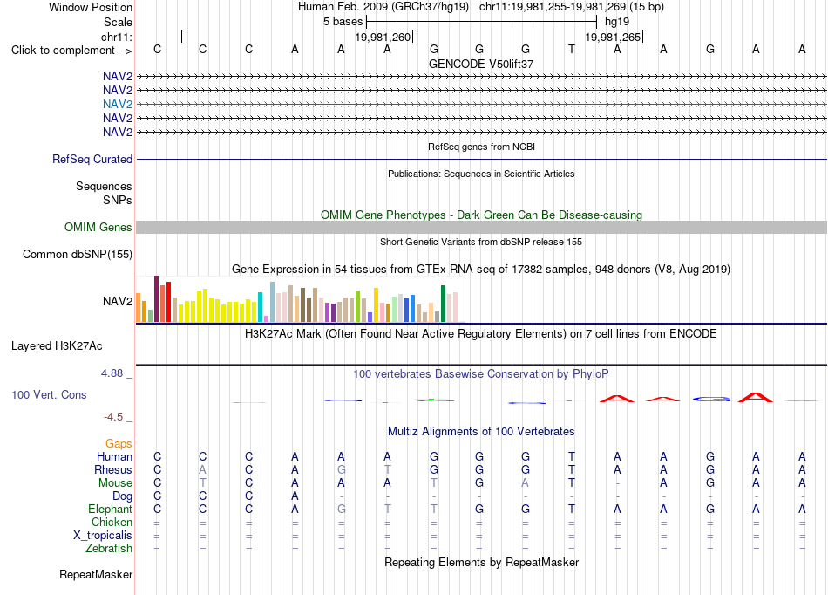Click the '5 bases' scale text

(x=343, y=22)
